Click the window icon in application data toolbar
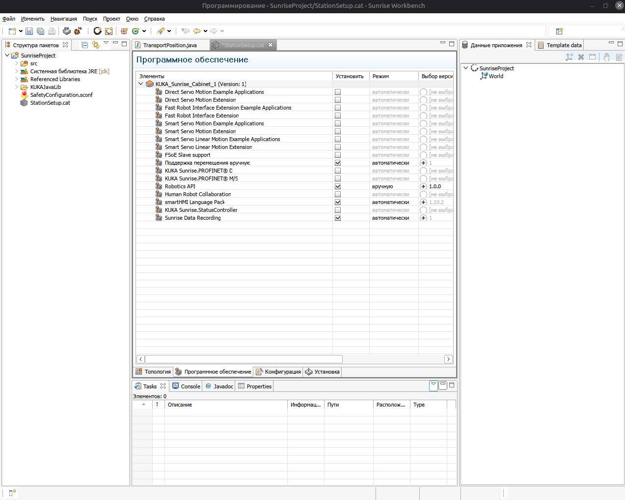The image size is (625, 500). click(x=593, y=57)
